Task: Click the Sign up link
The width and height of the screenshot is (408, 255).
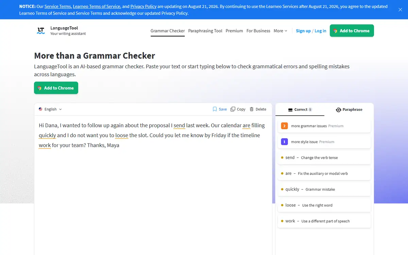Action: [x=303, y=31]
